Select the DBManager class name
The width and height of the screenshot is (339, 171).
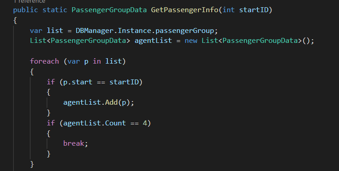click(94, 31)
